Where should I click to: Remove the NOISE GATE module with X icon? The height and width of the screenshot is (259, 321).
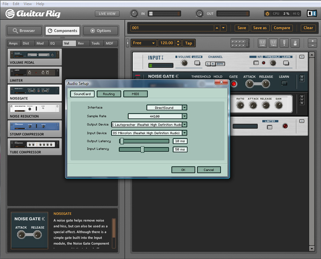coord(302,76)
